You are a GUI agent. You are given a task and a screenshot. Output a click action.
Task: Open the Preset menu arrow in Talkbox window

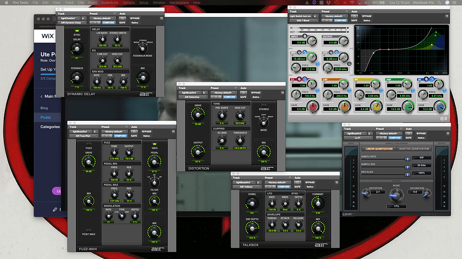(x=290, y=178)
